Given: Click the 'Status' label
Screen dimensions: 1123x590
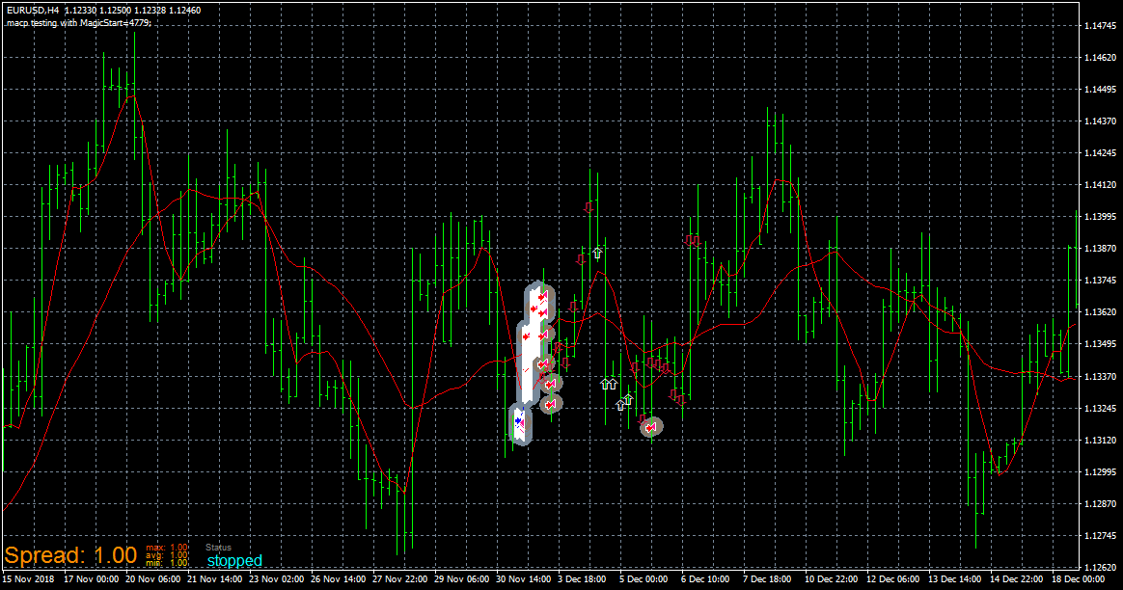Looking at the screenshot, I should 218,548.
